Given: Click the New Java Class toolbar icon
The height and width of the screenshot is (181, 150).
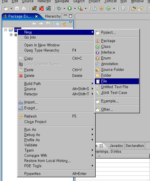Looking at the screenshot, I should point(109,8).
